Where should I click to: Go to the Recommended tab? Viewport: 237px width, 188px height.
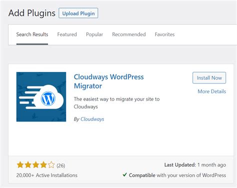tap(129, 34)
